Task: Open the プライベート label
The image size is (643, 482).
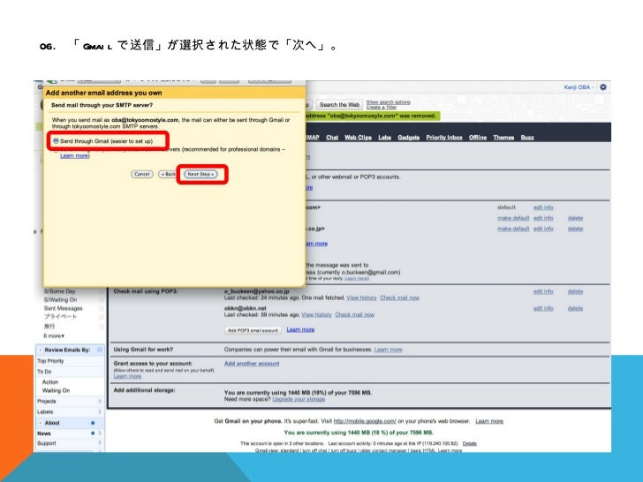Action: 60,317
